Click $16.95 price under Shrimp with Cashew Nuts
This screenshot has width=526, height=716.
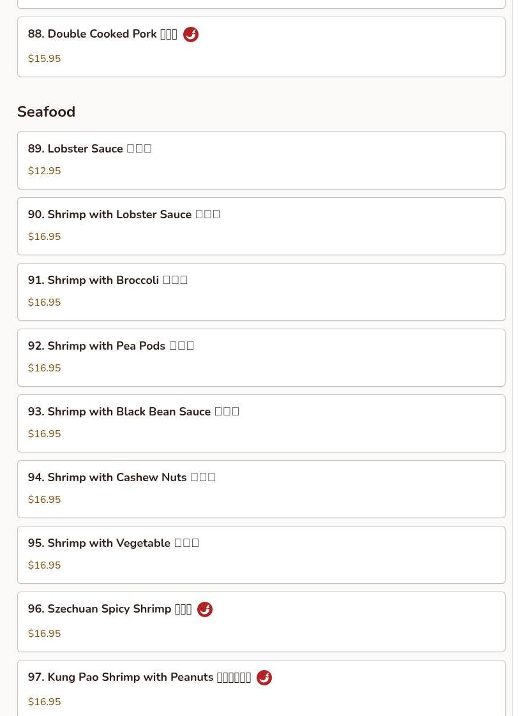44,500
